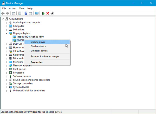Open the Properties toolbar icon
The width and height of the screenshot is (156, 114).
20,13
